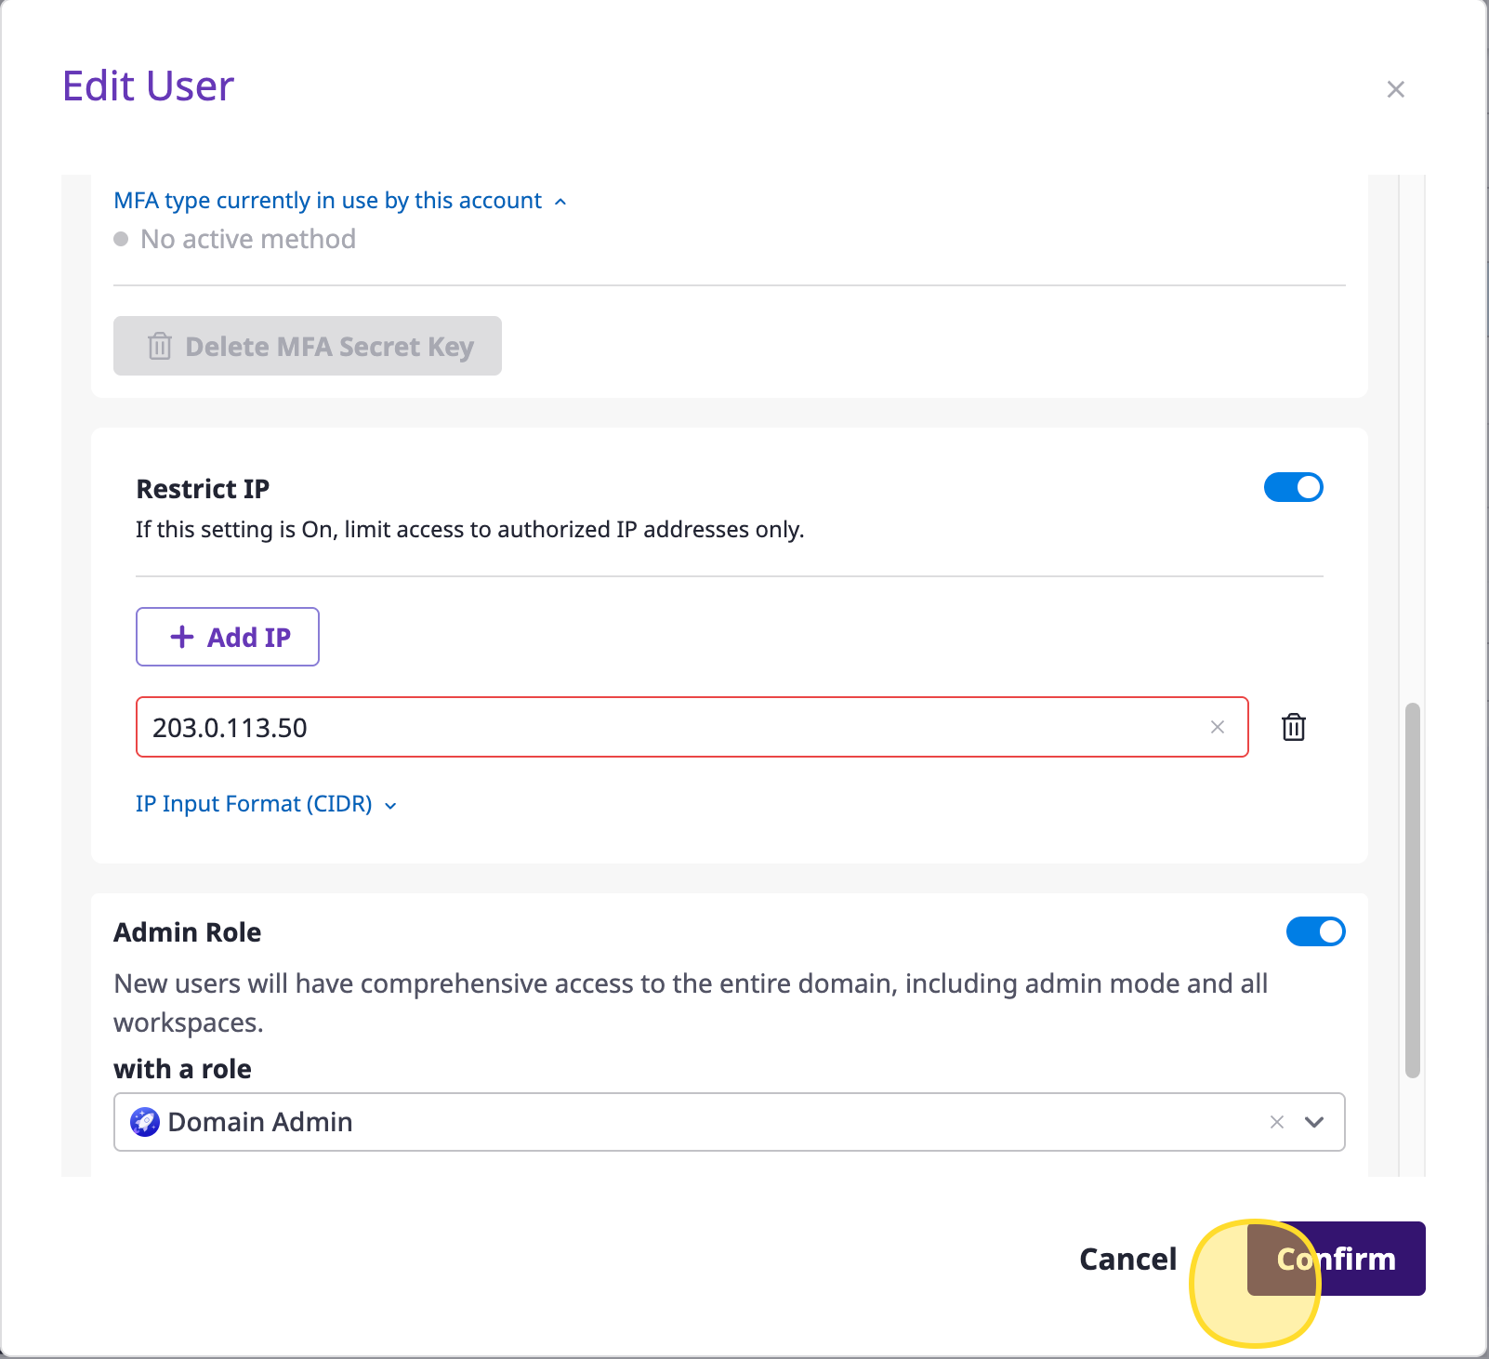
Task: Click the trash icon in Delete MFA Secret Key
Action: [x=160, y=346]
